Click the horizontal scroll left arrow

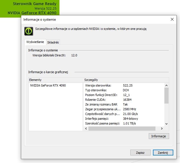pyautogui.click(x=86, y=129)
